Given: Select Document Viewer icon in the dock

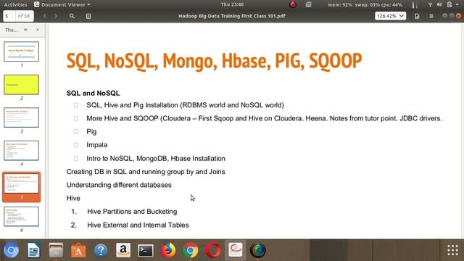Looking at the screenshot, I should pos(236,250).
